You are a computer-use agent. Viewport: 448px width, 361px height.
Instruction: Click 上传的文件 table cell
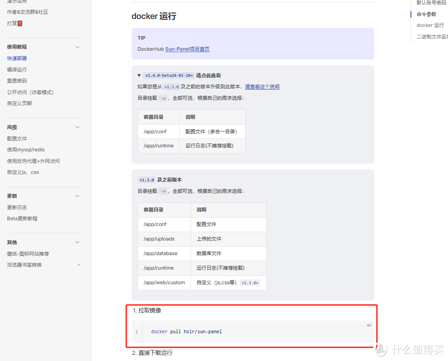tap(229, 239)
